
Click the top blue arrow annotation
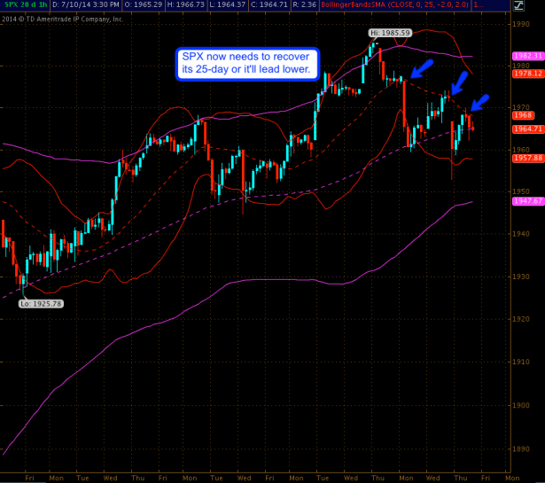point(423,68)
